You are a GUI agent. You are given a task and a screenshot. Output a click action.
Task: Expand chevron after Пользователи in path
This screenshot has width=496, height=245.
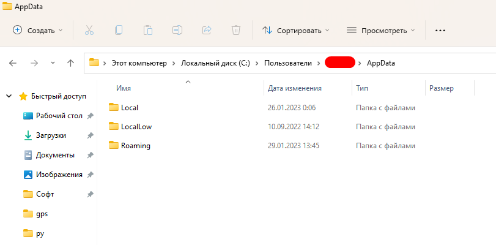tap(319, 63)
